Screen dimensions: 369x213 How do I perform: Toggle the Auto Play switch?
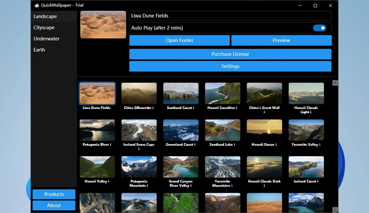point(320,28)
